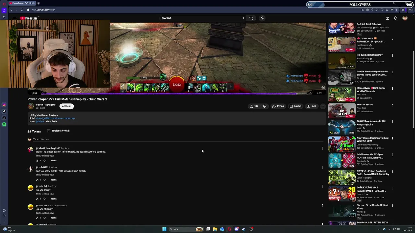Image resolution: width=415 pixels, height=233 pixels.
Task: Save the video with Kaydet
Action: point(295,106)
